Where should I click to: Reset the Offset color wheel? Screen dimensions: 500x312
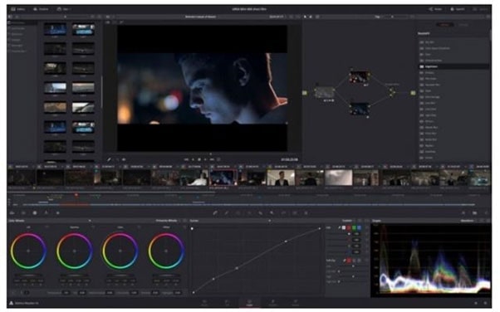(x=184, y=227)
